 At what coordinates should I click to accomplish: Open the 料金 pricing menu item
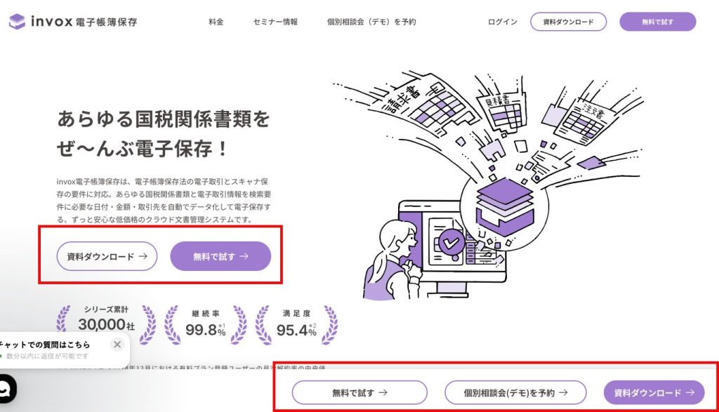pyautogui.click(x=216, y=22)
